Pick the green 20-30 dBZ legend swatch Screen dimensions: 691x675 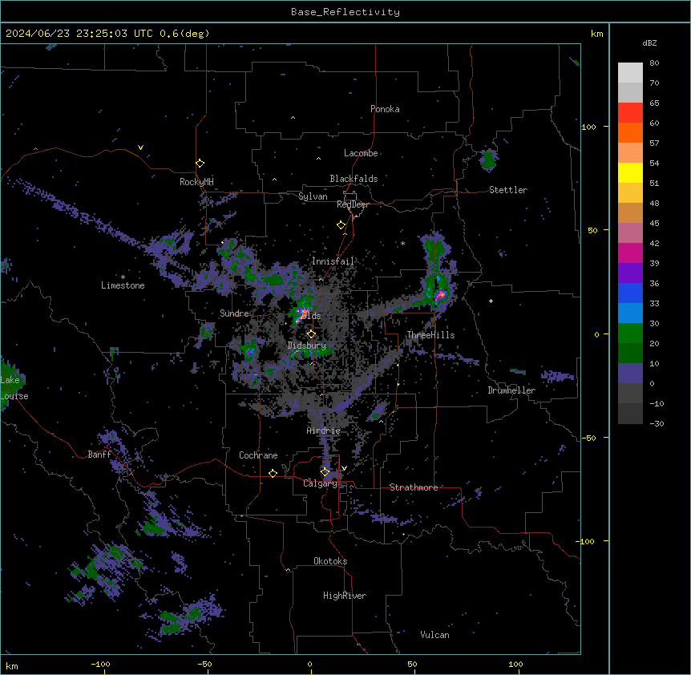coord(630,333)
